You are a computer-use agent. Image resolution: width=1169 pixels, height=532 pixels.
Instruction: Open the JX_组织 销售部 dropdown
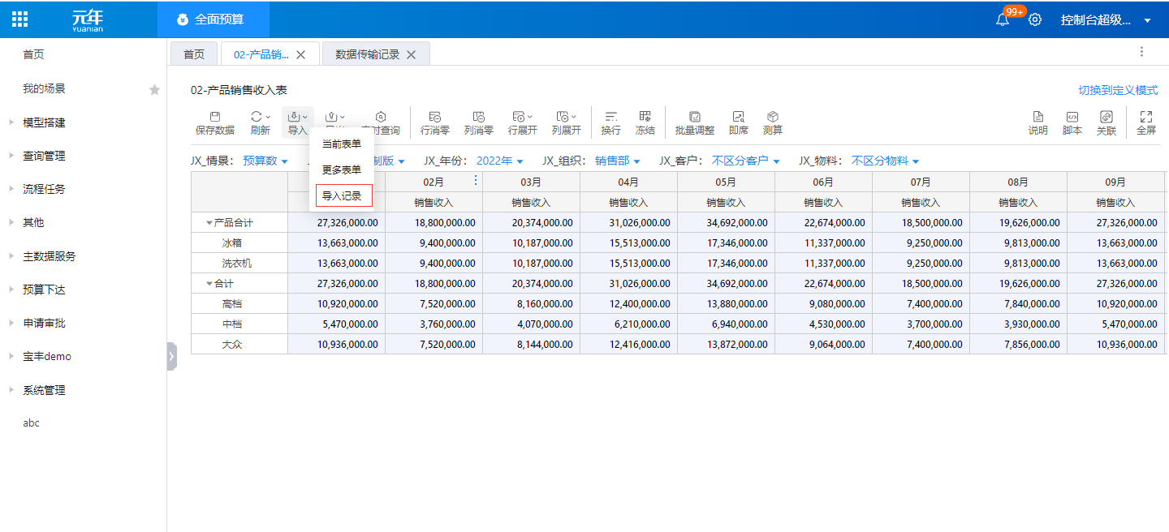click(x=617, y=161)
